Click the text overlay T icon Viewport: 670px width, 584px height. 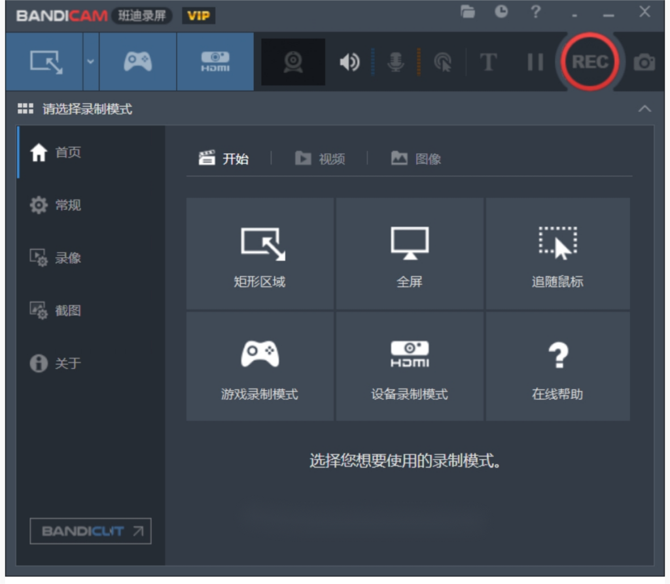(x=488, y=62)
